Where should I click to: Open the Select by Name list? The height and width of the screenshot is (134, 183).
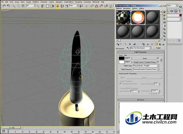coord(43,6)
